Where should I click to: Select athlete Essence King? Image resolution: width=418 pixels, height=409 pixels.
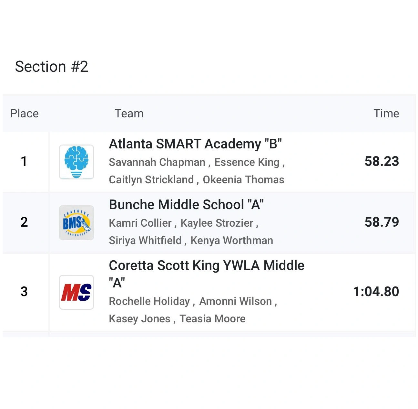click(x=247, y=162)
